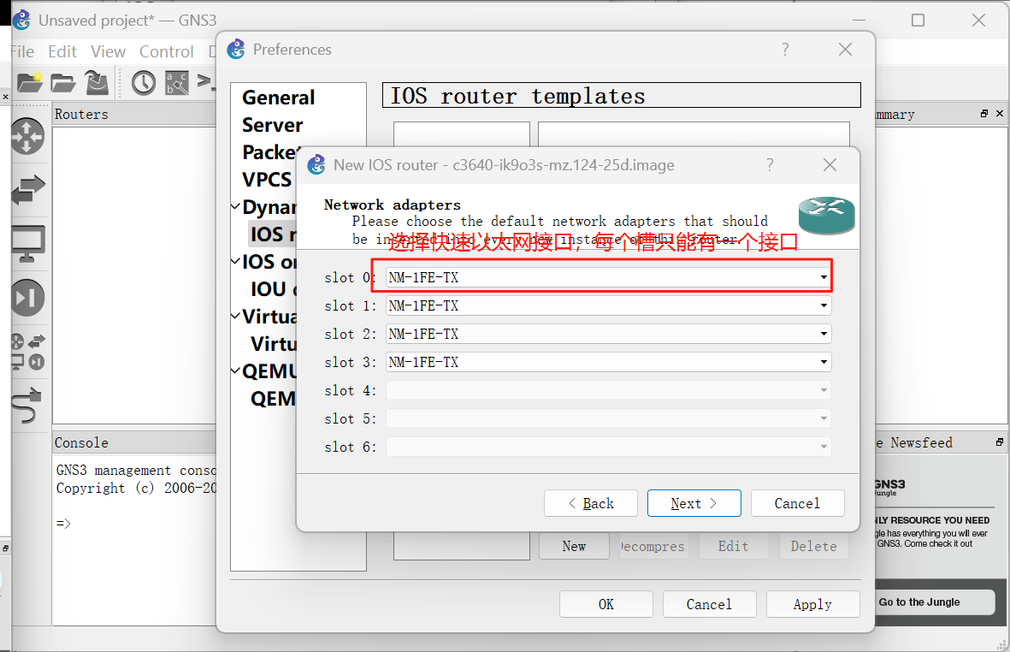1010x652 pixels.
Task: Browse all devices icon
Action: (x=27, y=352)
